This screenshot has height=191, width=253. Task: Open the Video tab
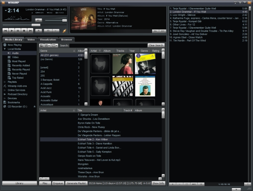coord(31,40)
